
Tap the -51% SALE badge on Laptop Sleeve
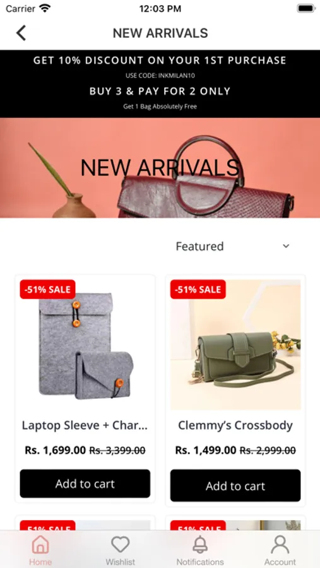pyautogui.click(x=47, y=290)
